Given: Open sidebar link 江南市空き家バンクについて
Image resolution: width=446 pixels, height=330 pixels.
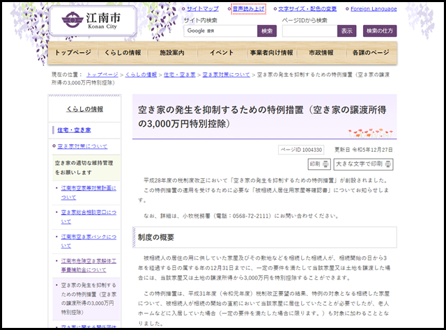Looking at the screenshot, I should (x=89, y=241).
